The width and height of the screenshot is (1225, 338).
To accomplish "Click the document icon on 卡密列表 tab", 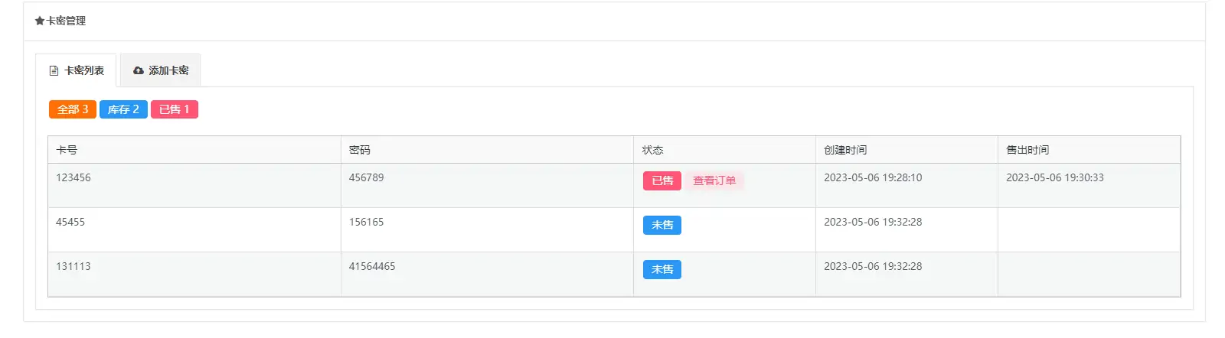I will tap(54, 70).
